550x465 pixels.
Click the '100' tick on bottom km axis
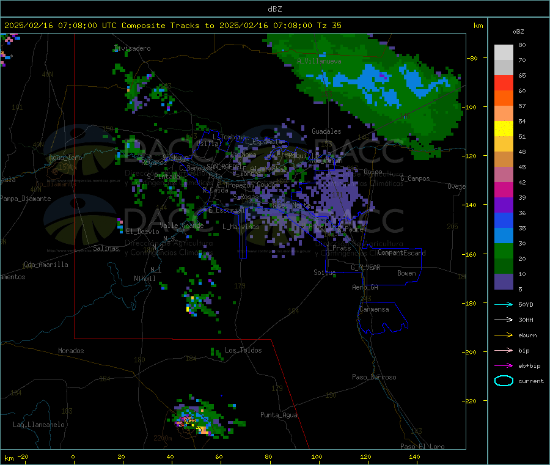pos(317,456)
